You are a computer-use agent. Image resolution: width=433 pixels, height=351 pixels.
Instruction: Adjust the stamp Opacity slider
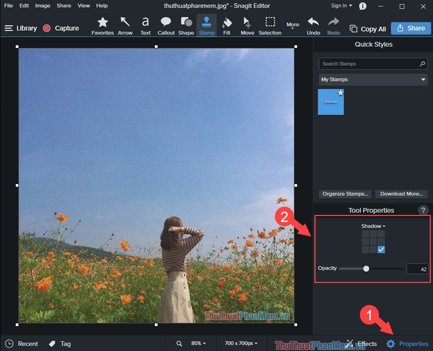pyautogui.click(x=368, y=268)
